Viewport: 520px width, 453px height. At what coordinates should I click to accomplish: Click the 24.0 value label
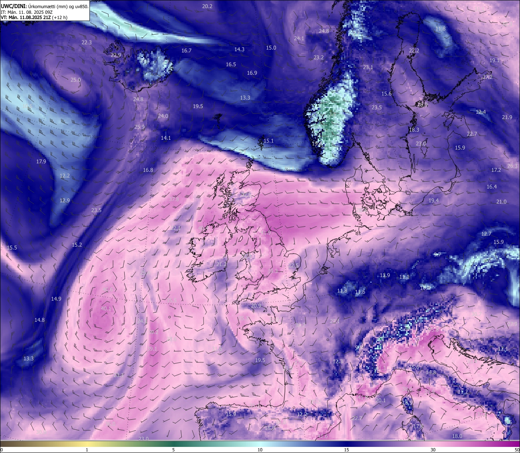(x=163, y=116)
